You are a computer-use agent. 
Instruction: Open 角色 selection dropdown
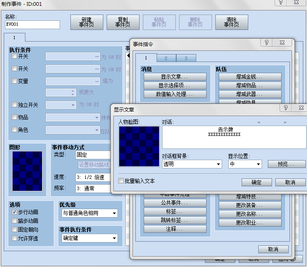73,130
